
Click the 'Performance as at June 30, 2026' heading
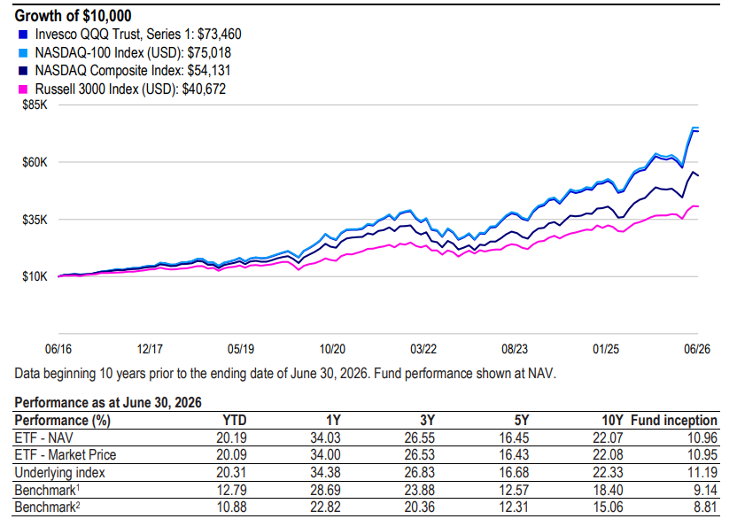coord(108,403)
